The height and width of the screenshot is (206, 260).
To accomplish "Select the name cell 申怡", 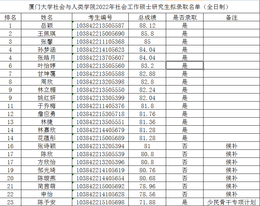I will click(x=46, y=194).
